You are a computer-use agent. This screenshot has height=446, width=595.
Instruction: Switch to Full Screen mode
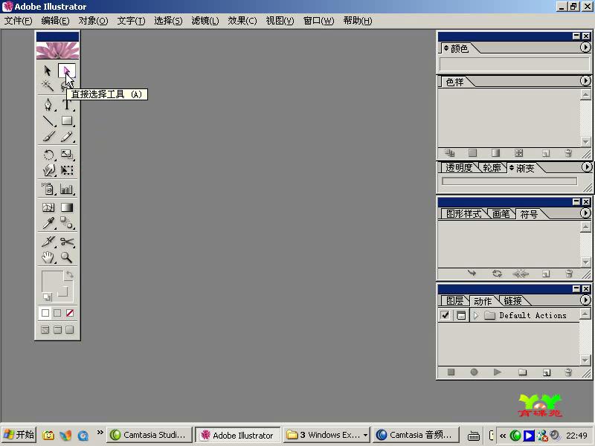70,330
